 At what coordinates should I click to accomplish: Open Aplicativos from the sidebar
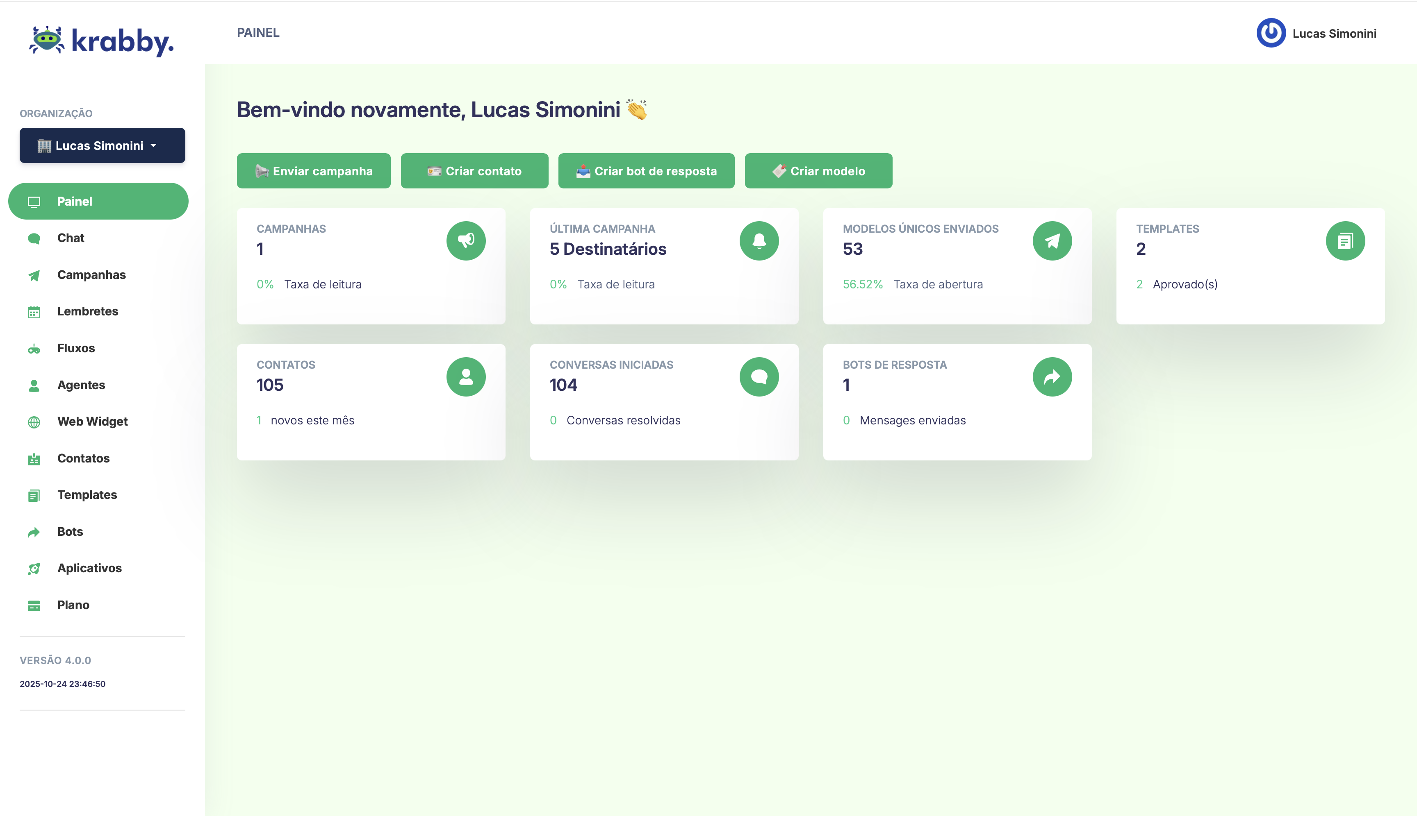[x=89, y=568]
